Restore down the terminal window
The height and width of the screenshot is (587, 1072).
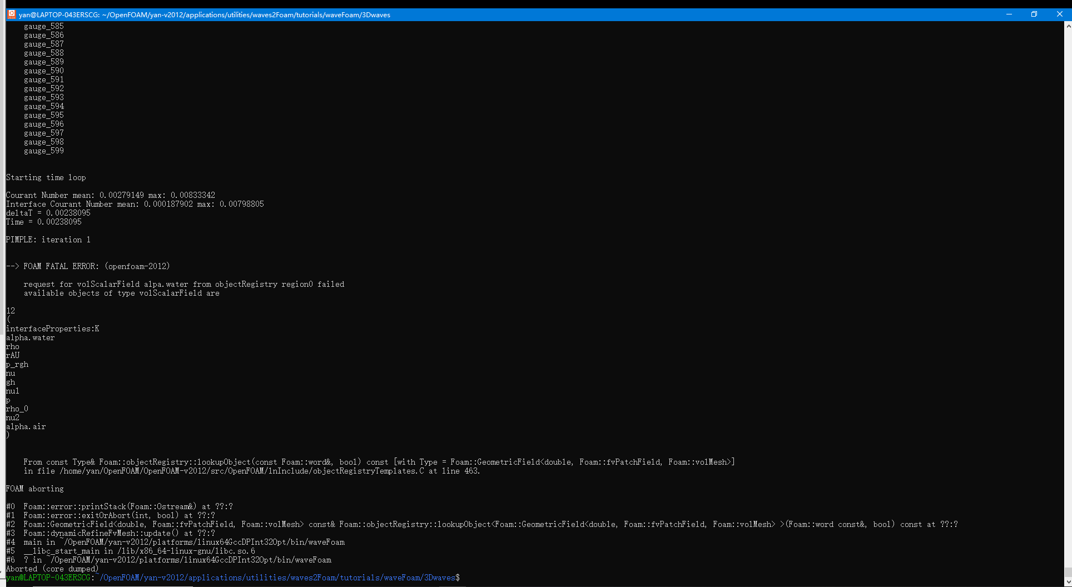pyautogui.click(x=1034, y=14)
